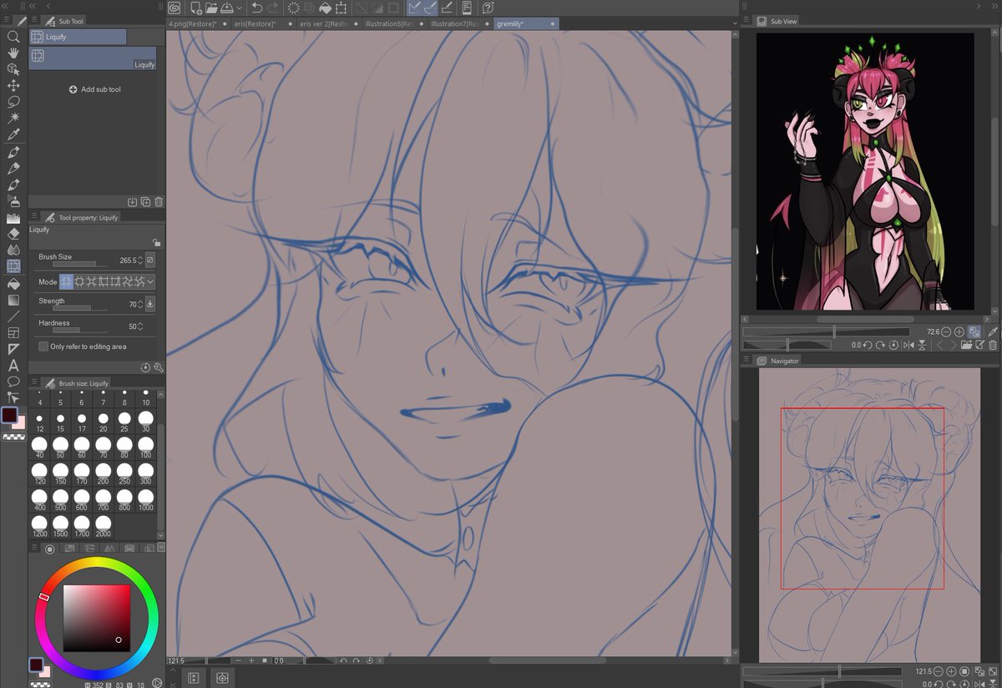Select the Text tool
This screenshot has height=688, width=1002.
point(13,365)
